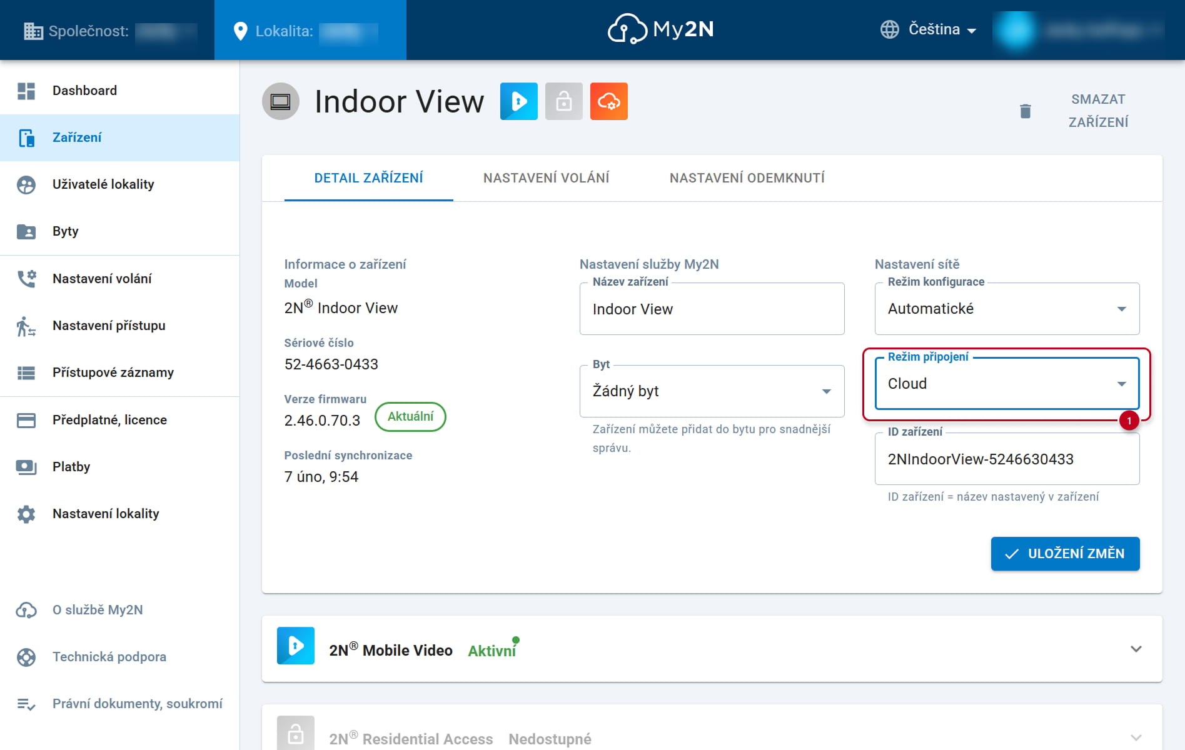Click into the ID zařízení field
The width and height of the screenshot is (1185, 750).
1007,459
